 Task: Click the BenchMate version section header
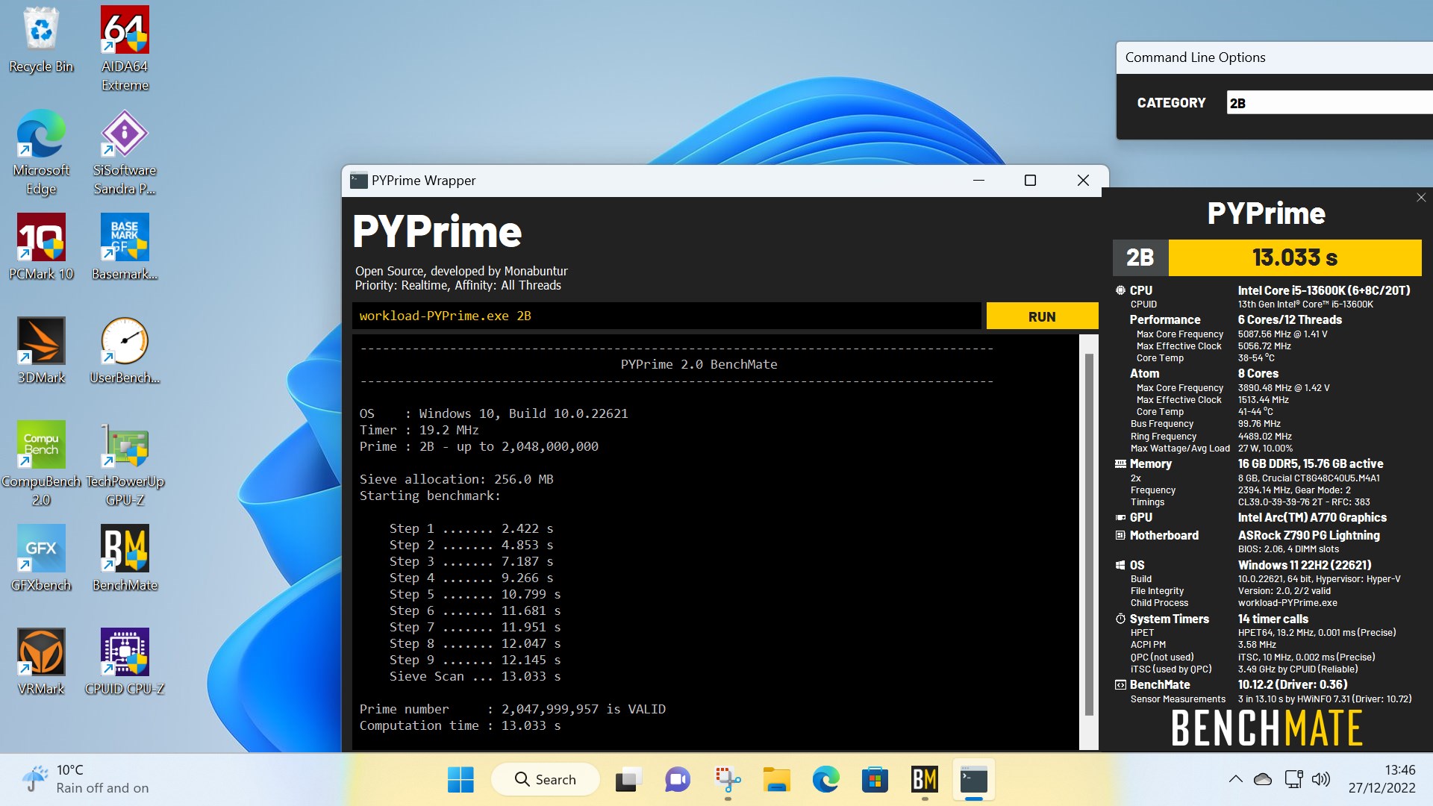1159,684
